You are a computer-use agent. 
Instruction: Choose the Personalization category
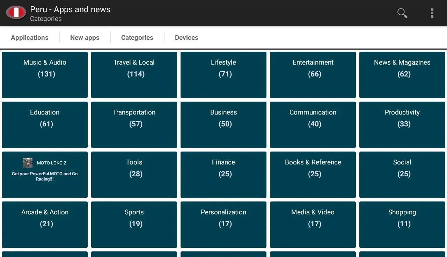pyautogui.click(x=223, y=225)
